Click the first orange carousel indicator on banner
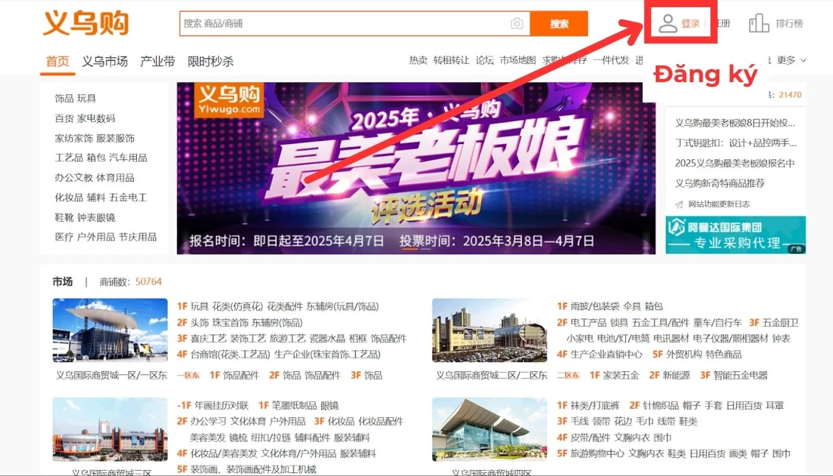The image size is (833, 476). pyautogui.click(x=410, y=249)
